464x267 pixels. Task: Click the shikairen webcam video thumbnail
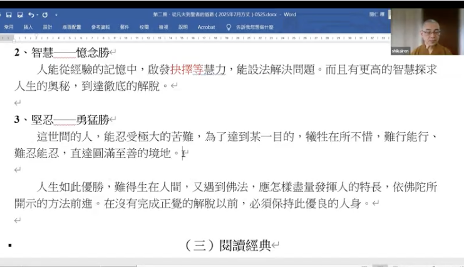point(427,31)
